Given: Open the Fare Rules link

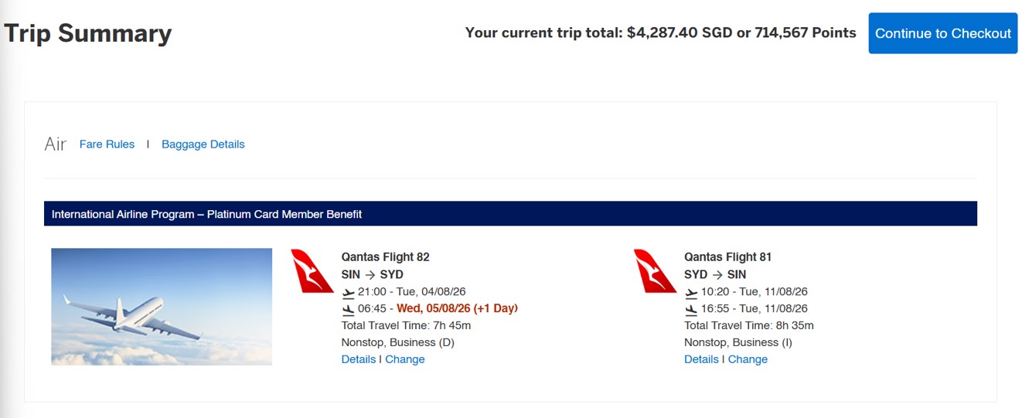Looking at the screenshot, I should tap(107, 144).
